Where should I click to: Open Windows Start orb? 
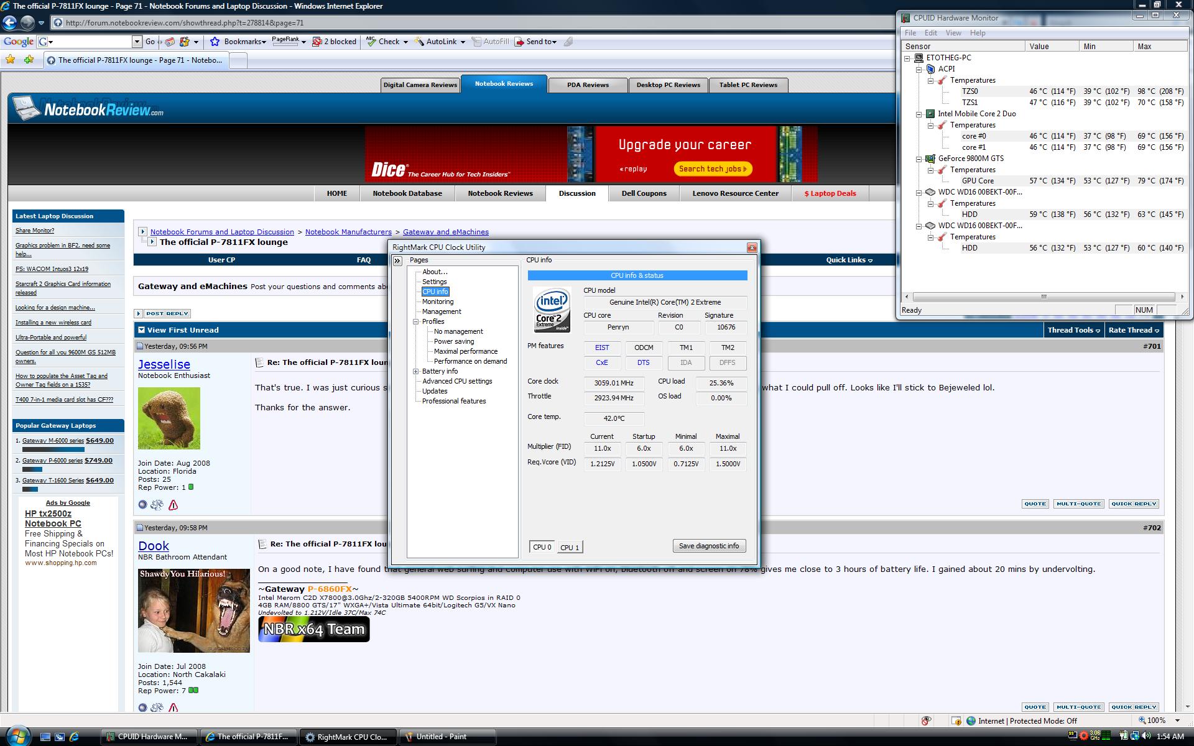(17, 736)
